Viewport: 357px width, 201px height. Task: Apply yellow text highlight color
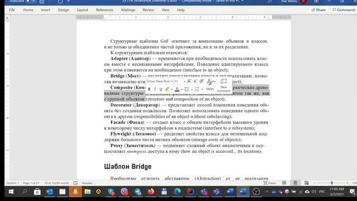coord(167,89)
